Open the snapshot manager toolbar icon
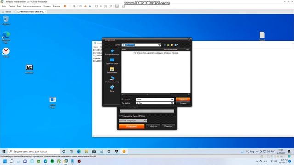This screenshot has height=165, width=294. click(90, 6)
